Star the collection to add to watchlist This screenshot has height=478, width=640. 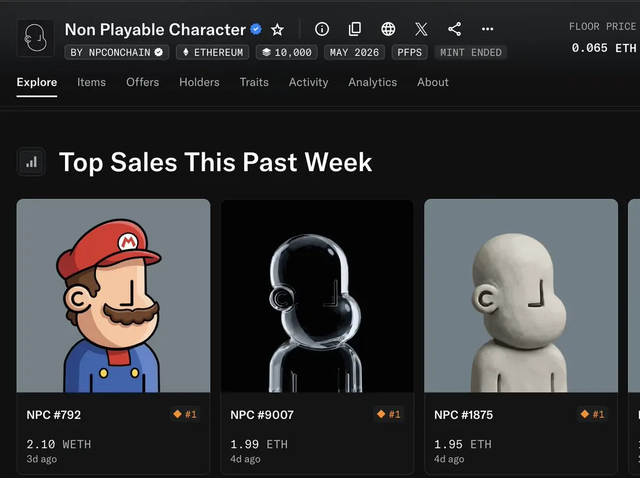(x=277, y=29)
